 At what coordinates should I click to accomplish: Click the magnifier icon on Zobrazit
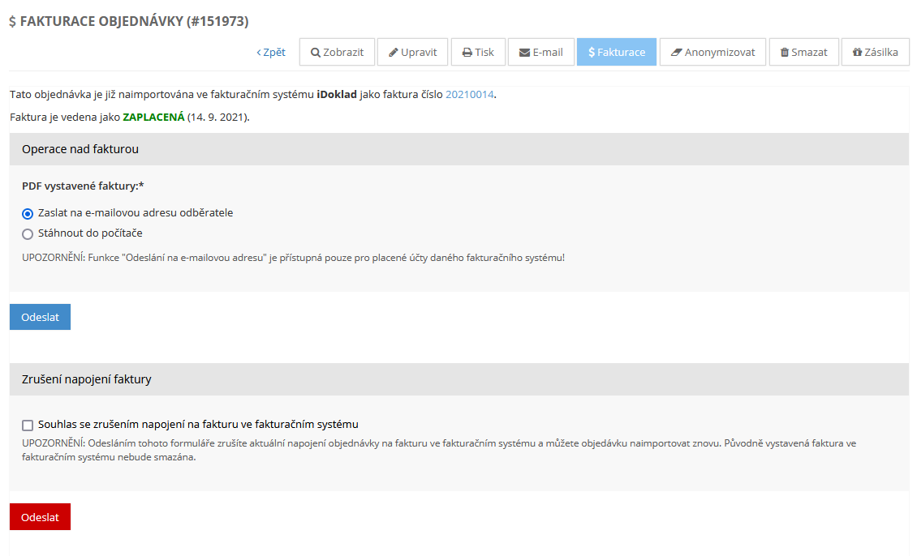(316, 53)
